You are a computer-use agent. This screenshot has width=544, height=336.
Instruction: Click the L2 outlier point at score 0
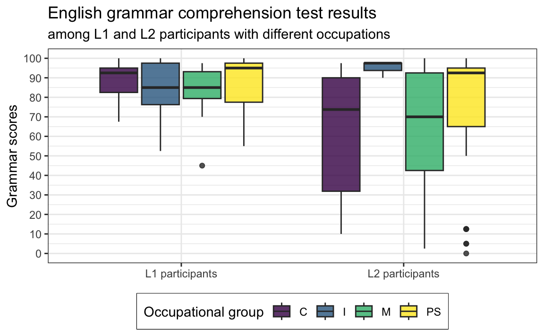click(x=466, y=253)
